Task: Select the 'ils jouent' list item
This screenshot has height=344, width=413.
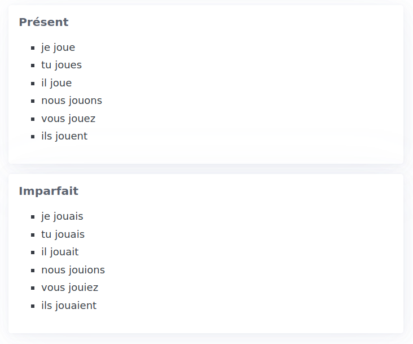Action: 64,137
